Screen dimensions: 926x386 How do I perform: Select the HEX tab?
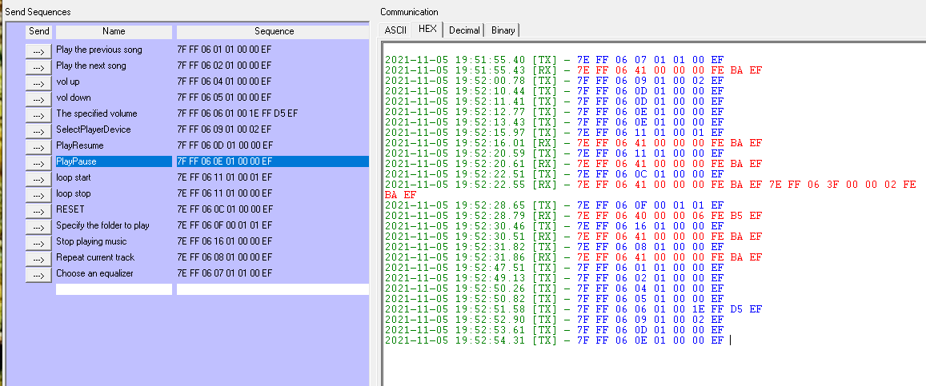(428, 30)
